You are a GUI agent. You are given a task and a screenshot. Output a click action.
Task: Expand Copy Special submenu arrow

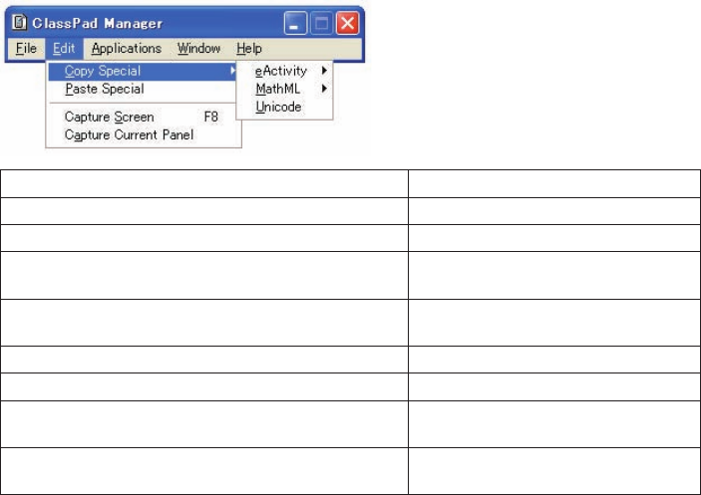[x=232, y=71]
